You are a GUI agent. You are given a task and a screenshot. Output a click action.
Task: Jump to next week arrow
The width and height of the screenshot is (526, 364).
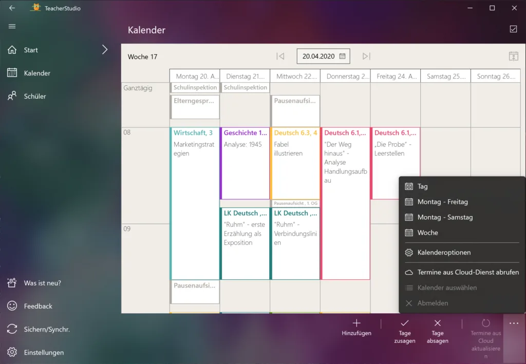click(x=366, y=56)
